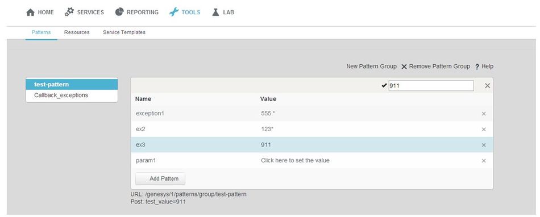Click the Services gears icon
Screen dimensions: 540x217
point(69,12)
